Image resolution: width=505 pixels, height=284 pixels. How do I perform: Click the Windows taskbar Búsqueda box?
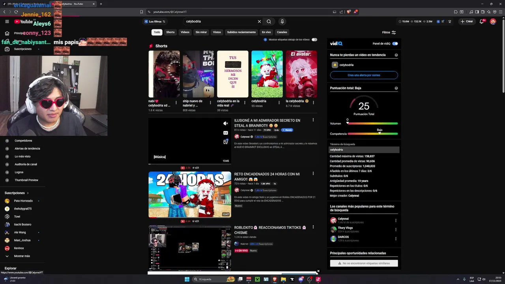tap(214, 279)
